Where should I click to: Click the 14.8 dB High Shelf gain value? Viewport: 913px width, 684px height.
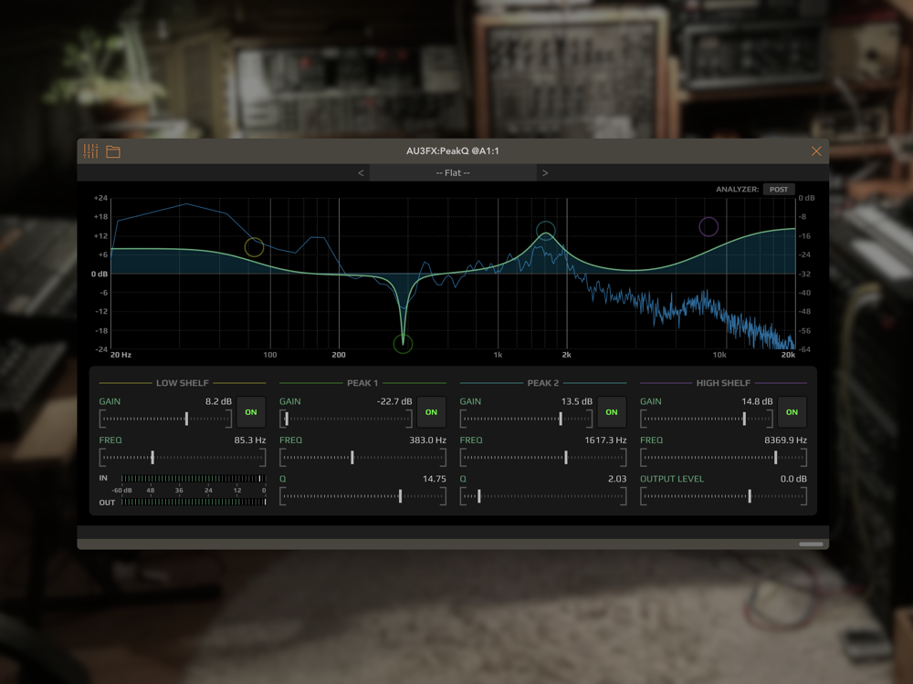pyautogui.click(x=757, y=401)
